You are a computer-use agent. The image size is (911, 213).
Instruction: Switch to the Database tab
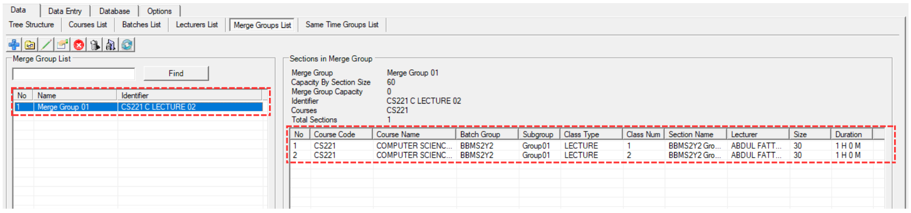tap(114, 11)
